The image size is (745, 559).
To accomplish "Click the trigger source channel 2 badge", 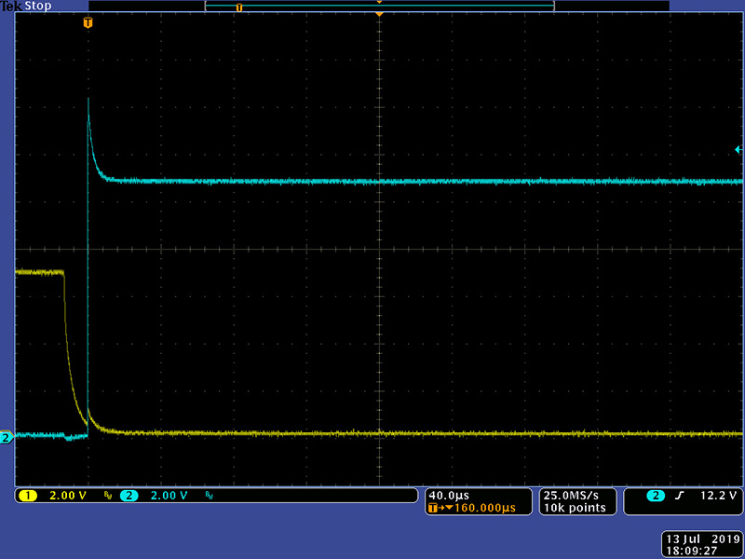I will [658, 496].
